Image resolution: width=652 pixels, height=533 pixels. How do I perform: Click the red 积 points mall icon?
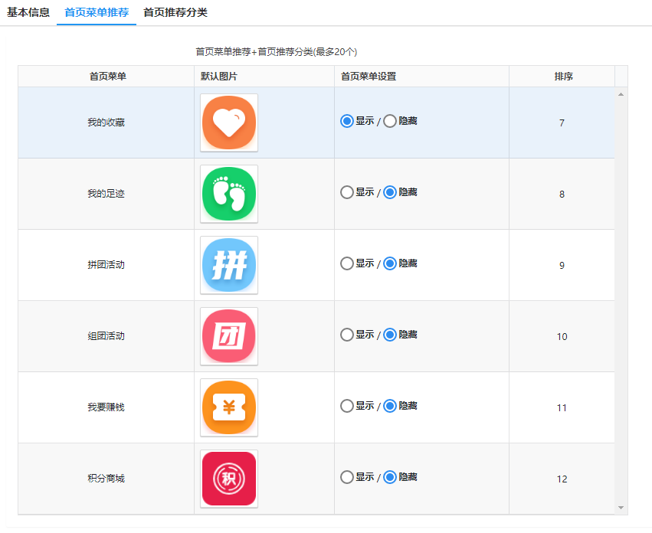[x=228, y=479]
